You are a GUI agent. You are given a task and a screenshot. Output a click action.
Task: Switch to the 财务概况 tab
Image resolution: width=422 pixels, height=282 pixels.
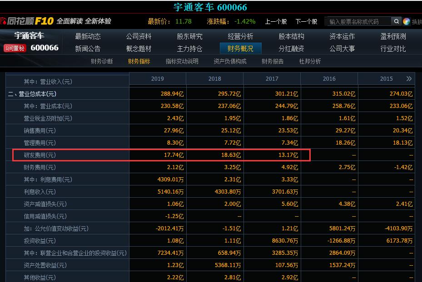click(241, 48)
